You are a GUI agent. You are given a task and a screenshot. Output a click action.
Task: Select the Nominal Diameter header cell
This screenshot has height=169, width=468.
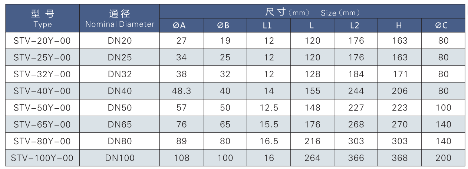click(x=119, y=18)
